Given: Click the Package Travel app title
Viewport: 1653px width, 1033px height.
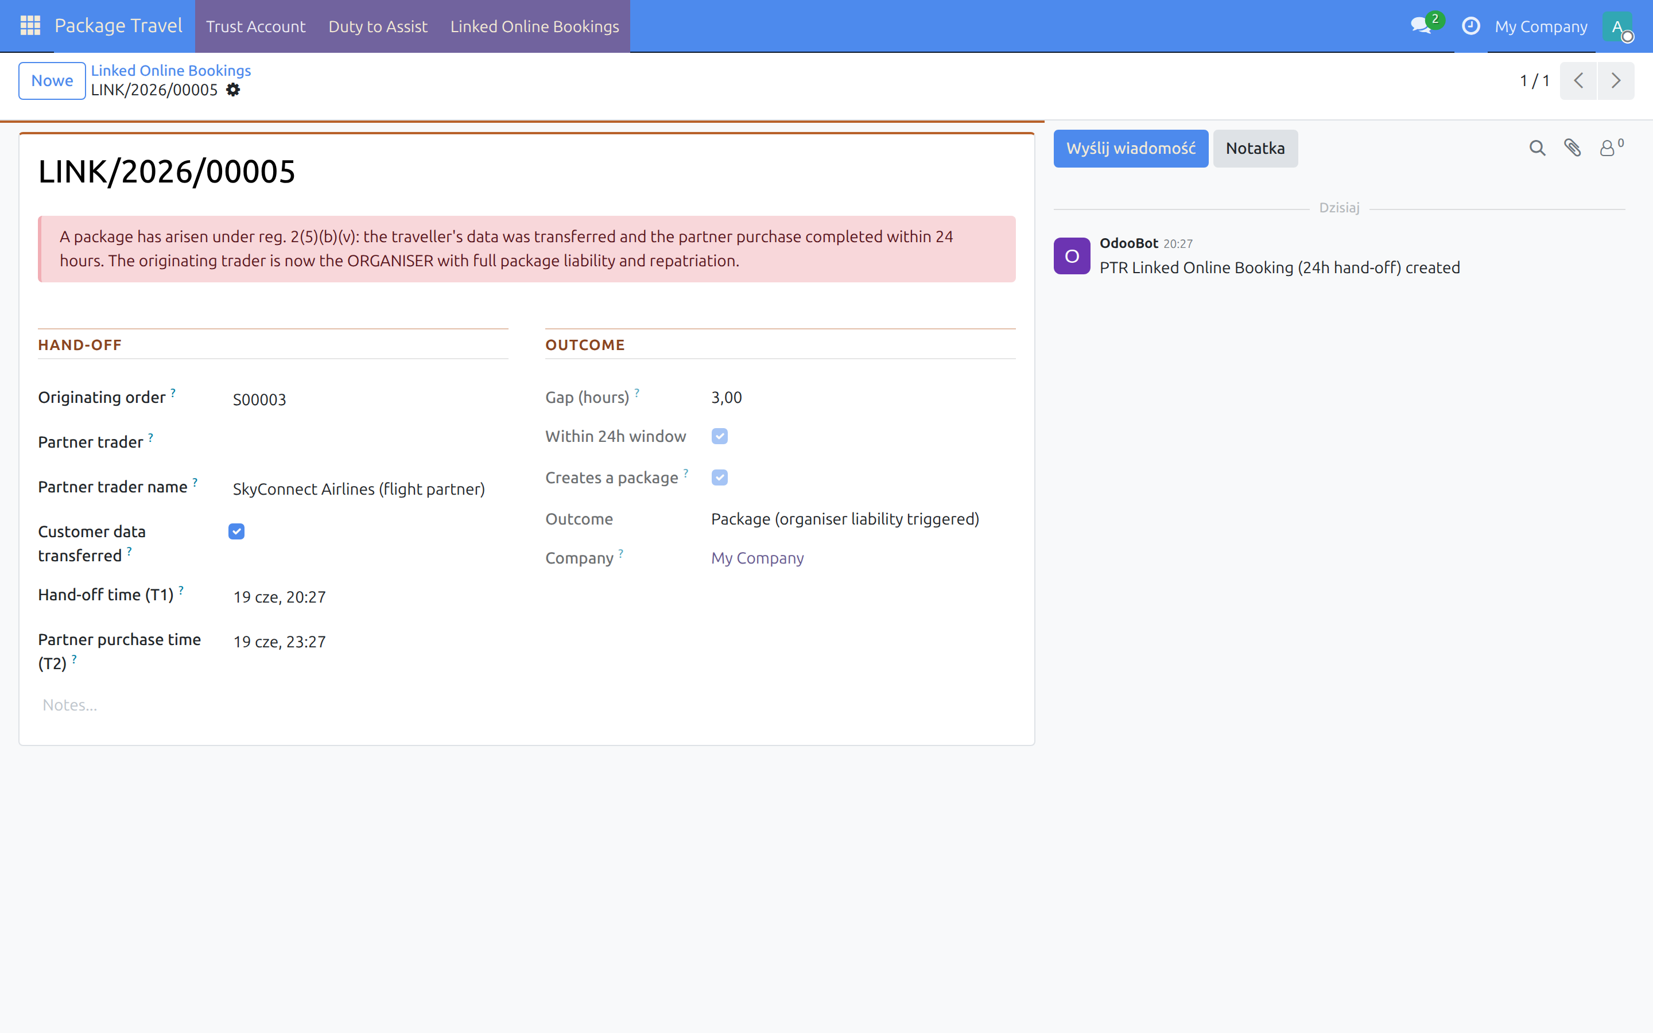Looking at the screenshot, I should (118, 26).
